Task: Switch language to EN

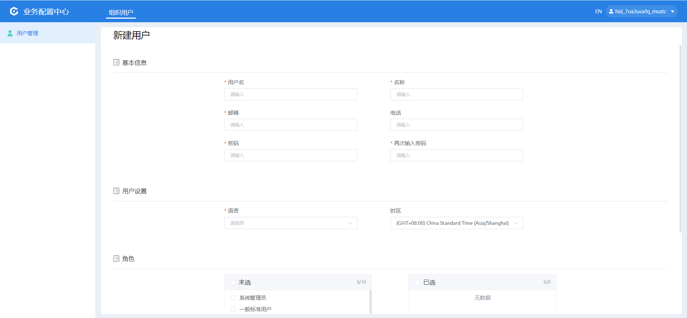Action: (598, 11)
